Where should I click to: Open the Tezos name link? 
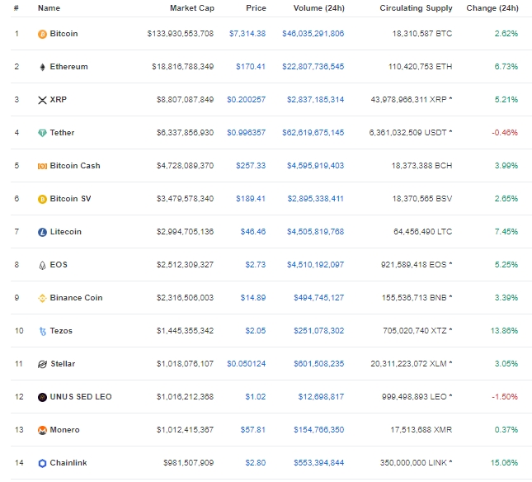[x=61, y=331]
